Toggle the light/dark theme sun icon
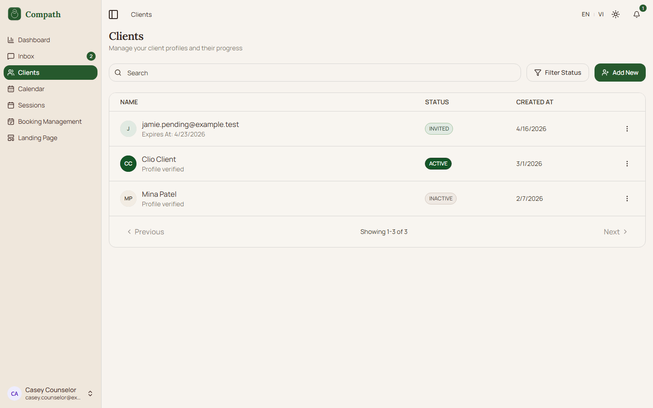The height and width of the screenshot is (408, 653). pyautogui.click(x=615, y=15)
